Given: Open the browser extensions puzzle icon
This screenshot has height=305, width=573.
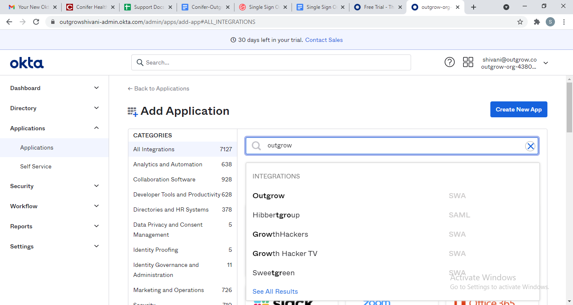Looking at the screenshot, I should tap(537, 22).
